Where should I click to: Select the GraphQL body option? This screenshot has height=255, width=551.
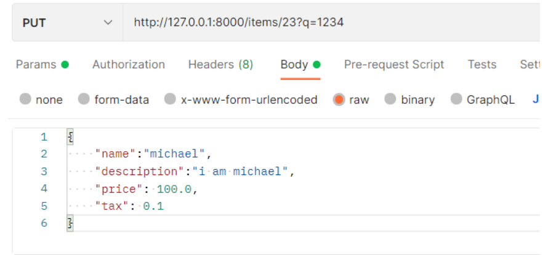[483, 100]
